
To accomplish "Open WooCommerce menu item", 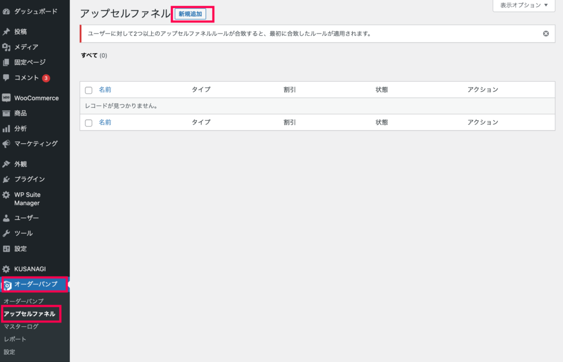I will click(36, 98).
